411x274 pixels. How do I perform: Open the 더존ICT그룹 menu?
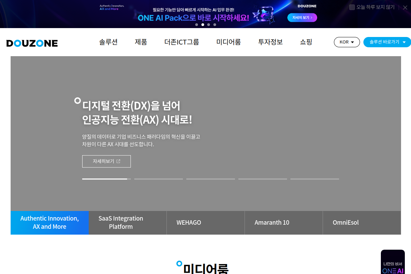[x=182, y=42]
